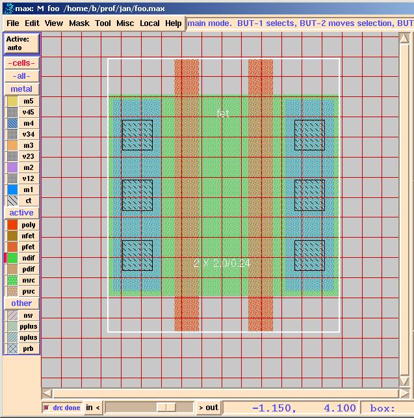Viewport: 414px width, 418px height.
Task: Collapse the active layer group header
Action: point(21,213)
